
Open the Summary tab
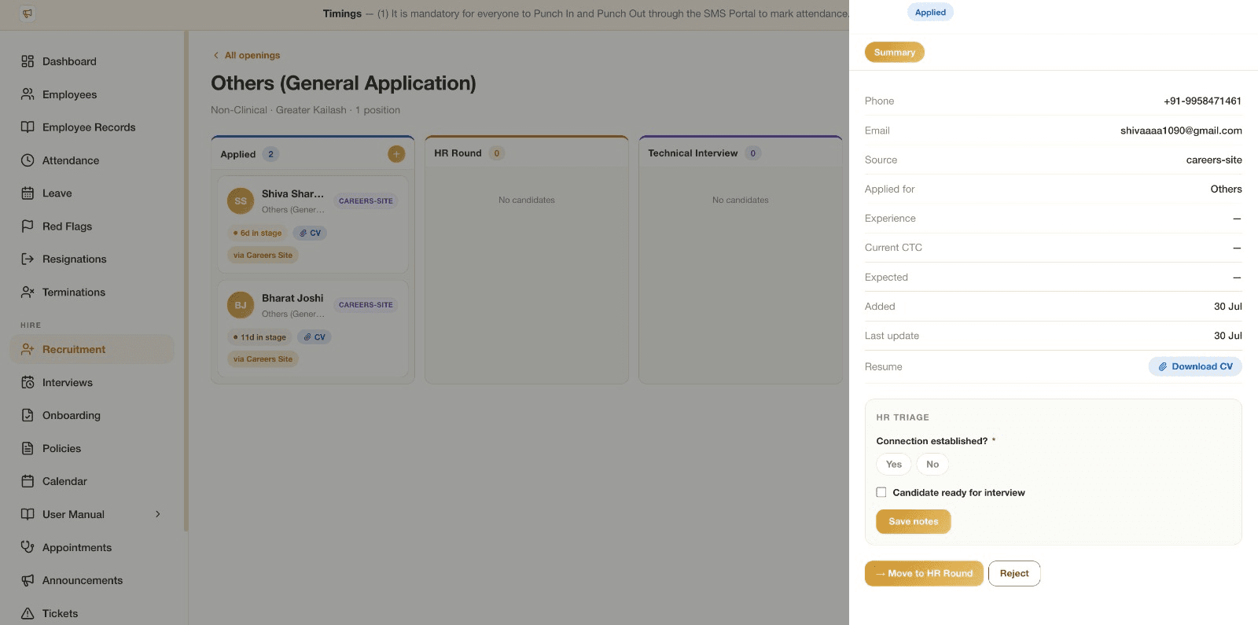(x=895, y=53)
